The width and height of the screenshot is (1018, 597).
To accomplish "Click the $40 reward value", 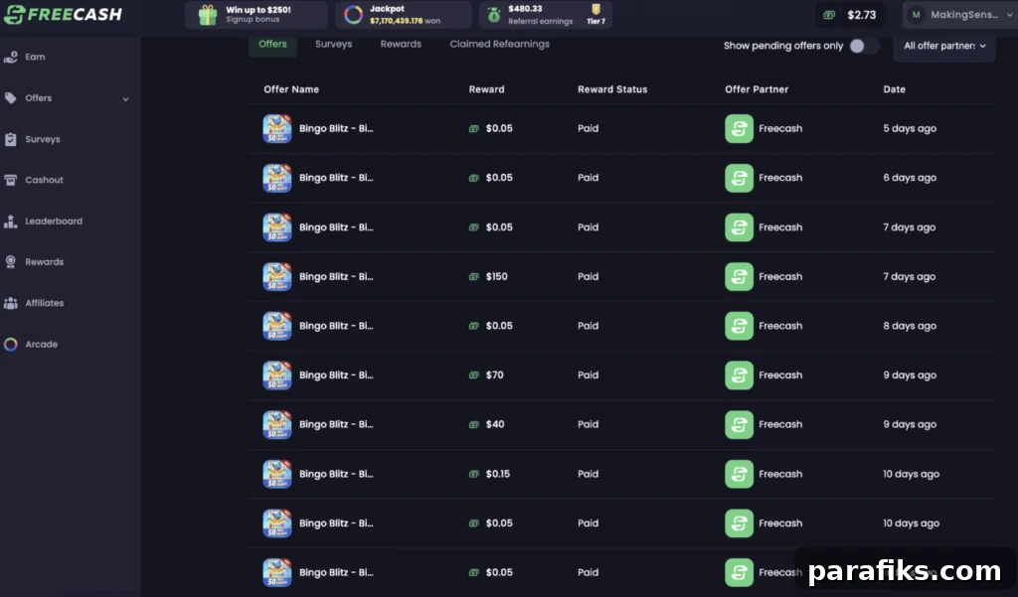I will pos(495,424).
